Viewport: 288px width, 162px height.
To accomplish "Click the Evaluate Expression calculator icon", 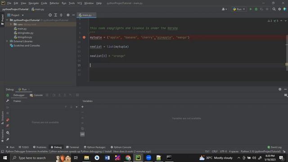I will (x=77, y=95).
